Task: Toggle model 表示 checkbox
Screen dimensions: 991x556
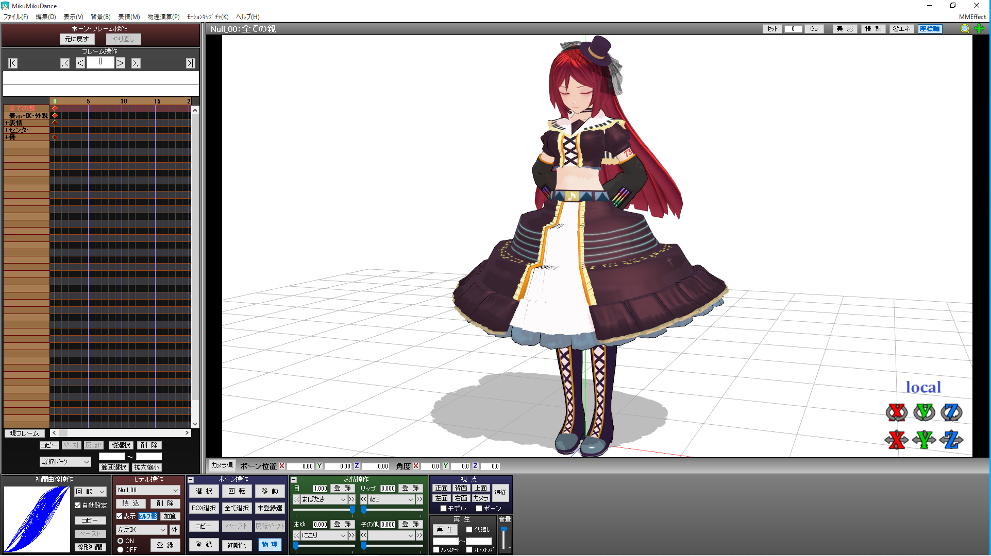Action: click(x=120, y=516)
